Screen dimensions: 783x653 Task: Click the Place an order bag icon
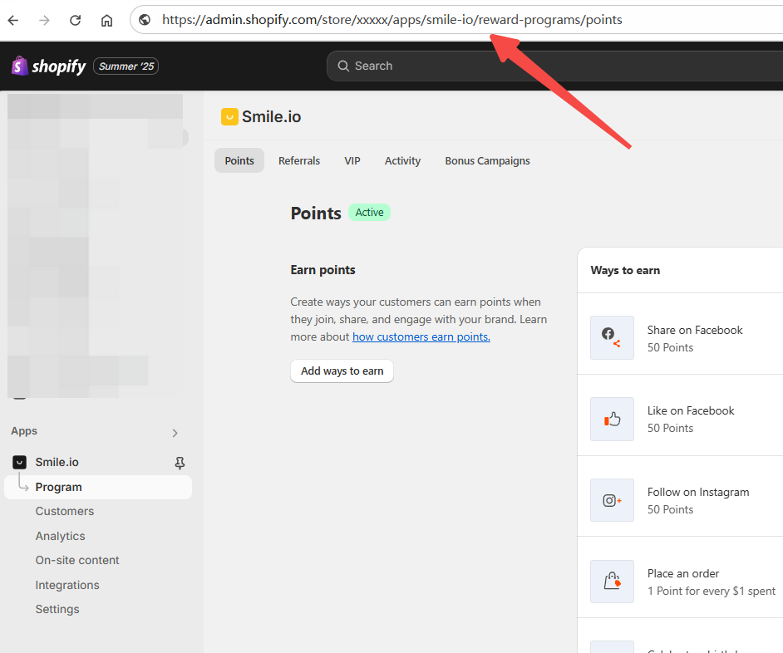point(613,581)
